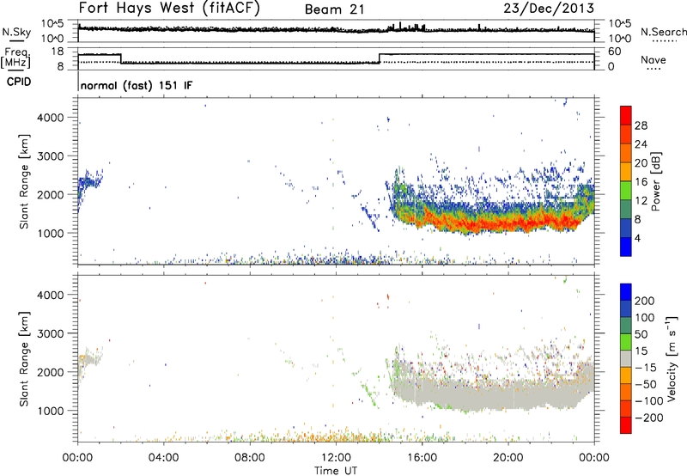Select the Velocity segment between 50 and 100
The width and height of the screenshot is (687, 476).
[626, 326]
